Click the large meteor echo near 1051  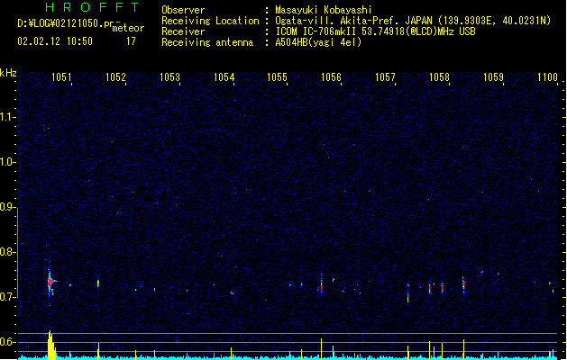(x=50, y=283)
